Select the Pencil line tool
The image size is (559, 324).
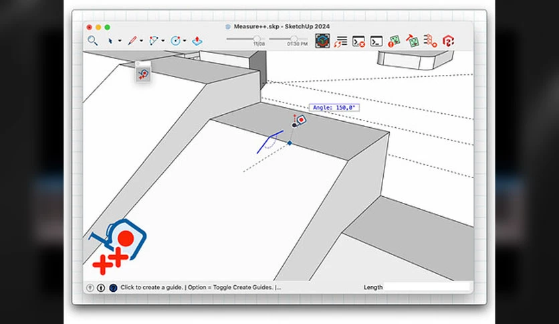[132, 41]
